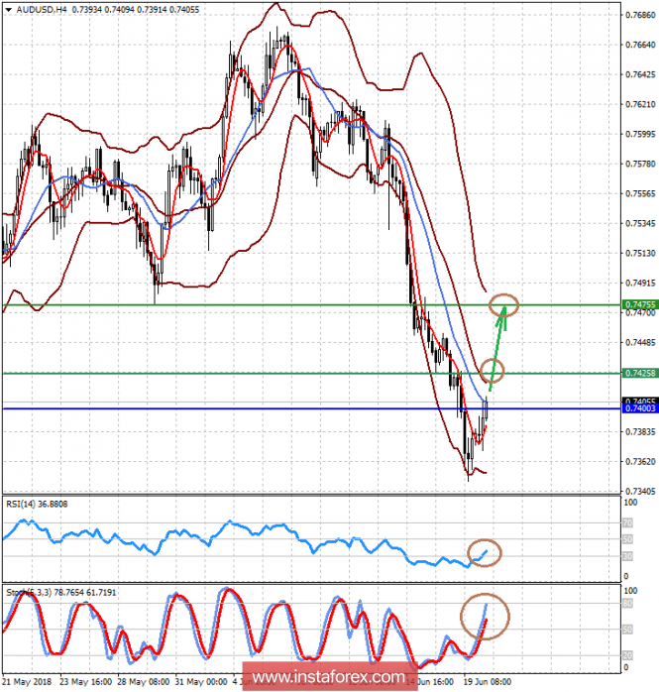Select the circle at the 0.74755 target
This screenshot has width=659, height=692.
pos(504,304)
